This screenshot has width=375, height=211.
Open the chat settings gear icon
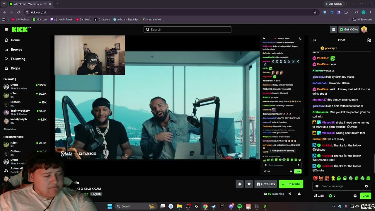pos(355,196)
